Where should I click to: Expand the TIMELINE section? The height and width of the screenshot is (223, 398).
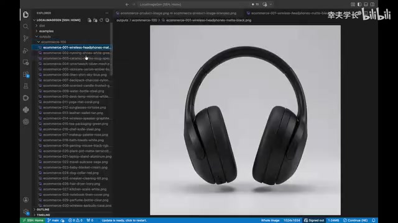point(43,215)
